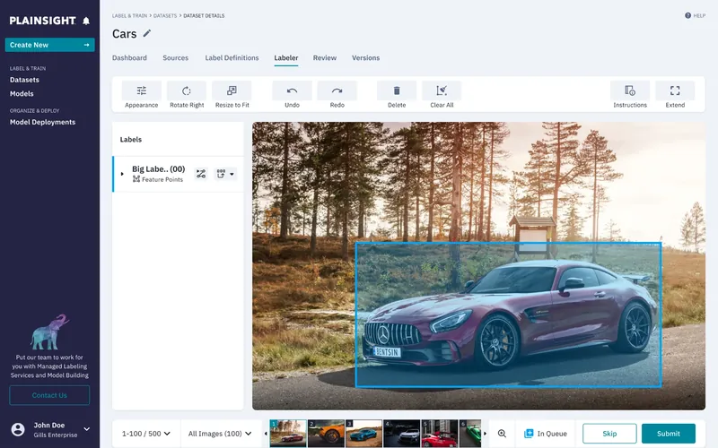Open Datasets in the sidebar
This screenshot has width=718, height=448.
coord(24,80)
